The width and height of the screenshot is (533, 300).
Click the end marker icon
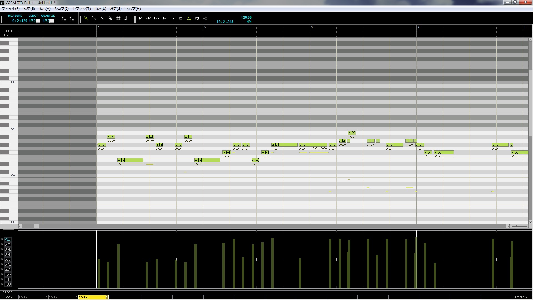point(72,19)
